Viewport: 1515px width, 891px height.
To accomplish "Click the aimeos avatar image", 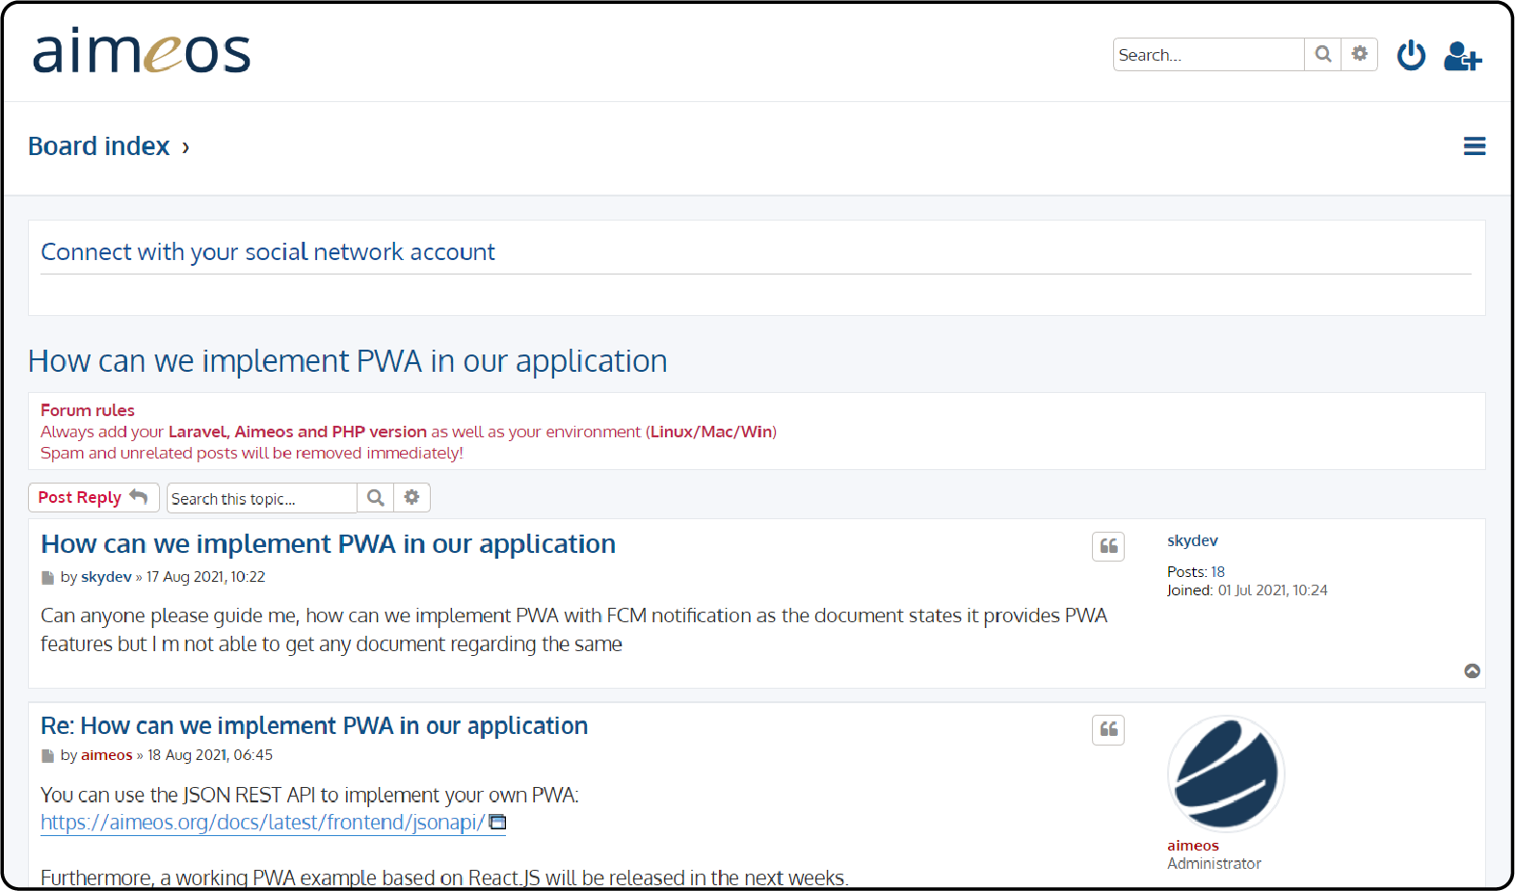I will pyautogui.click(x=1226, y=773).
